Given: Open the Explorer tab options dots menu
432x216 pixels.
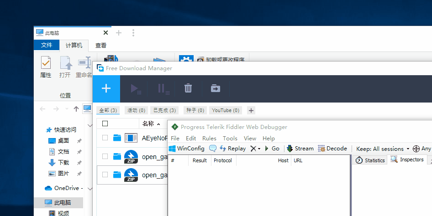Looking at the screenshot, I should click(133, 33).
